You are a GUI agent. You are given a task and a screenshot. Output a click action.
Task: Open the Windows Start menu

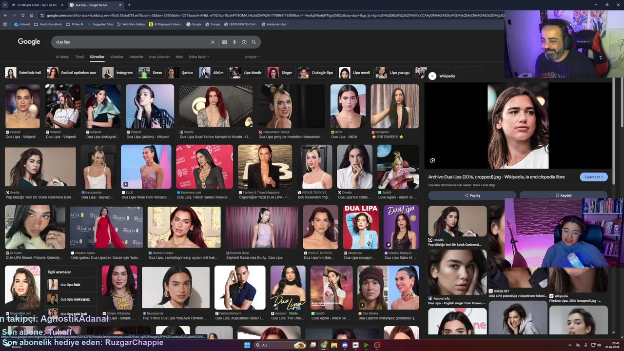click(x=247, y=345)
